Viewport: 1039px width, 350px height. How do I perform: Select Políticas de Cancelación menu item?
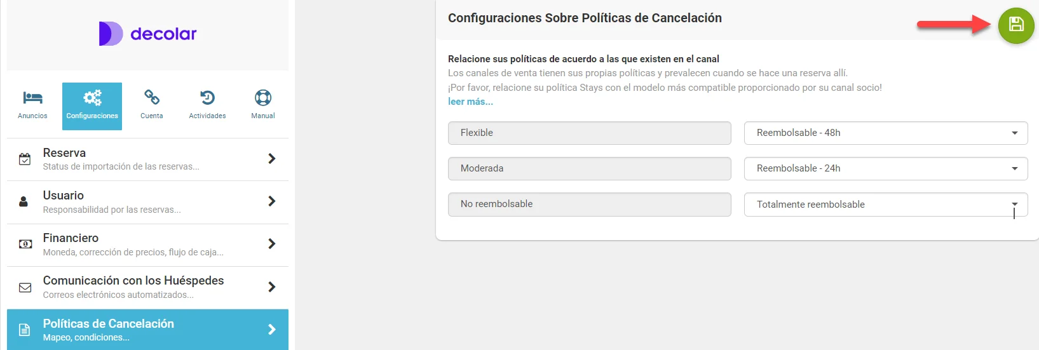(147, 329)
